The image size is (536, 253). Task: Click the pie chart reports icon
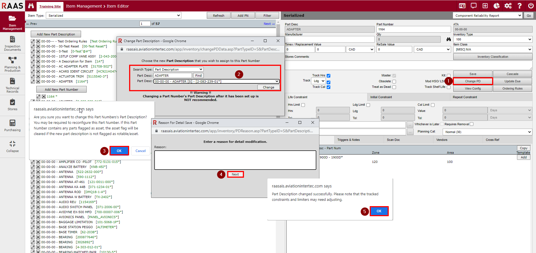tap(496, 6)
